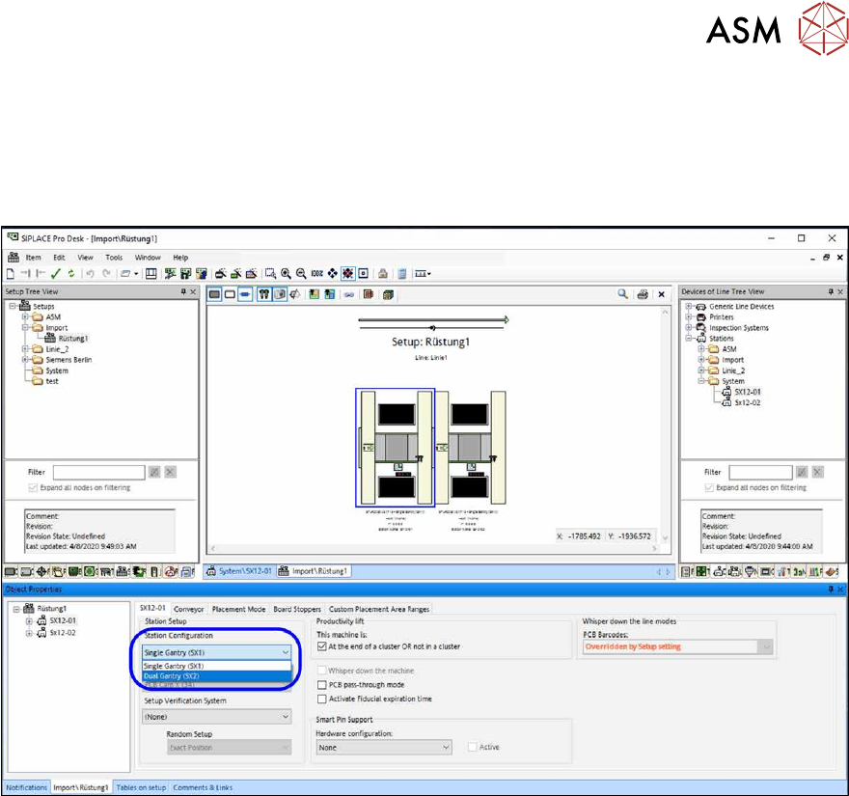Switch to Tables on setup tab

click(x=141, y=788)
